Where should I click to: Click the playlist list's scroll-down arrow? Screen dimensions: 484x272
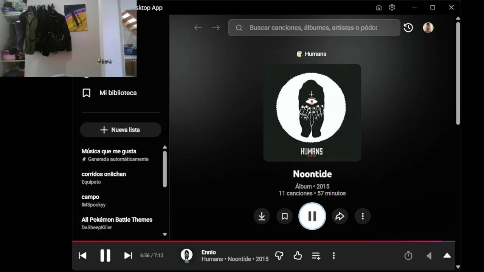click(x=165, y=234)
